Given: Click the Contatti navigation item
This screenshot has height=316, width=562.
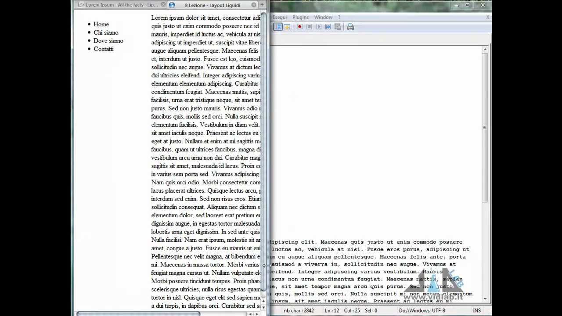Looking at the screenshot, I should pos(104,49).
